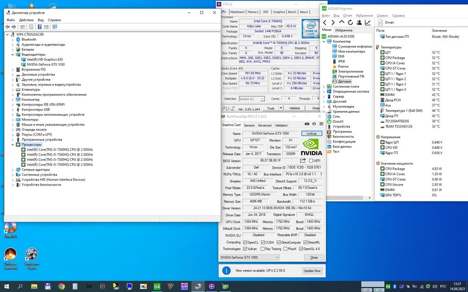The height and width of the screenshot is (292, 468).
Task: Switch to Mainboard tab in CPU-Z
Action: (x=237, y=12)
